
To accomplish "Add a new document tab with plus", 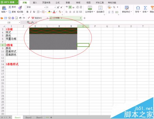I will 84,18.
